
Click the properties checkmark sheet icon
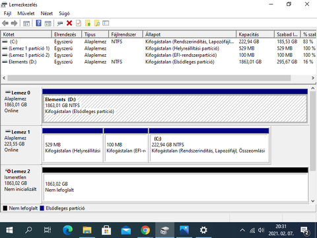pos(79,23)
